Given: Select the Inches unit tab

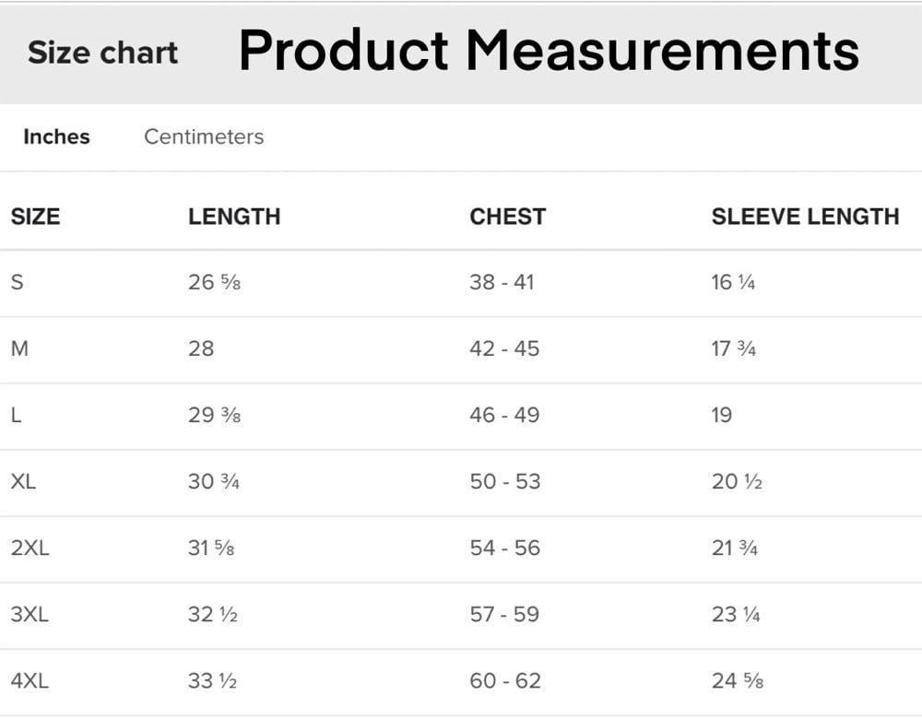Looking at the screenshot, I should (56, 136).
